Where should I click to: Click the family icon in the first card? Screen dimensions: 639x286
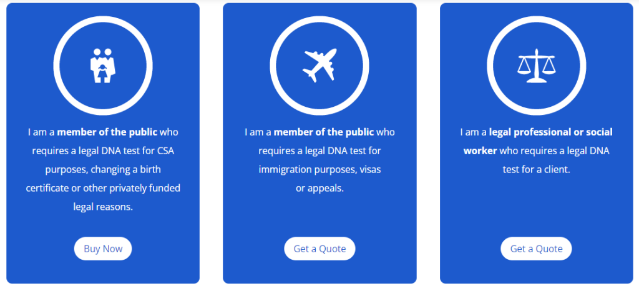(x=103, y=65)
